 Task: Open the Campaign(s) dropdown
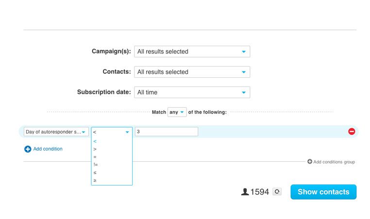(192, 51)
